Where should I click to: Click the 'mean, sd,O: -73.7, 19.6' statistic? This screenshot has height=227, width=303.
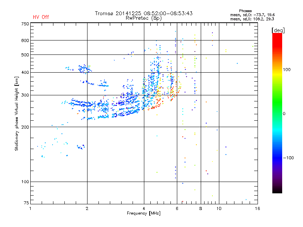[x=252, y=15]
